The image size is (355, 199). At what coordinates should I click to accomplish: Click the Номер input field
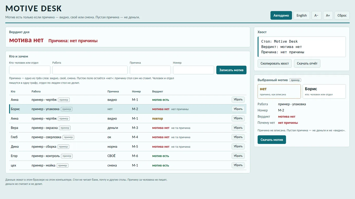click(x=194, y=70)
